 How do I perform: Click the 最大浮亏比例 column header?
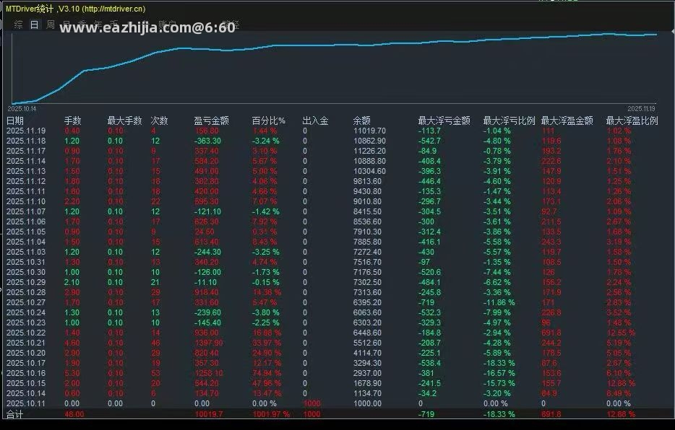(x=509, y=120)
